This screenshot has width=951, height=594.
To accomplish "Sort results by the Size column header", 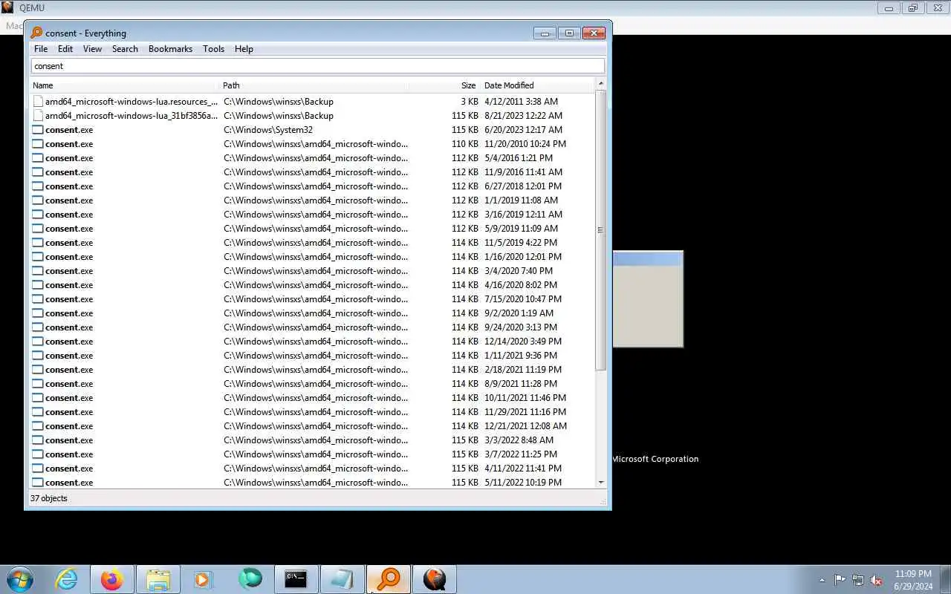I will (x=445, y=85).
